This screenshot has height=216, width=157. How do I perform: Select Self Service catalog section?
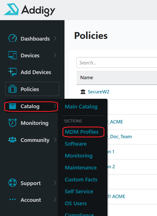pyautogui.click(x=79, y=192)
